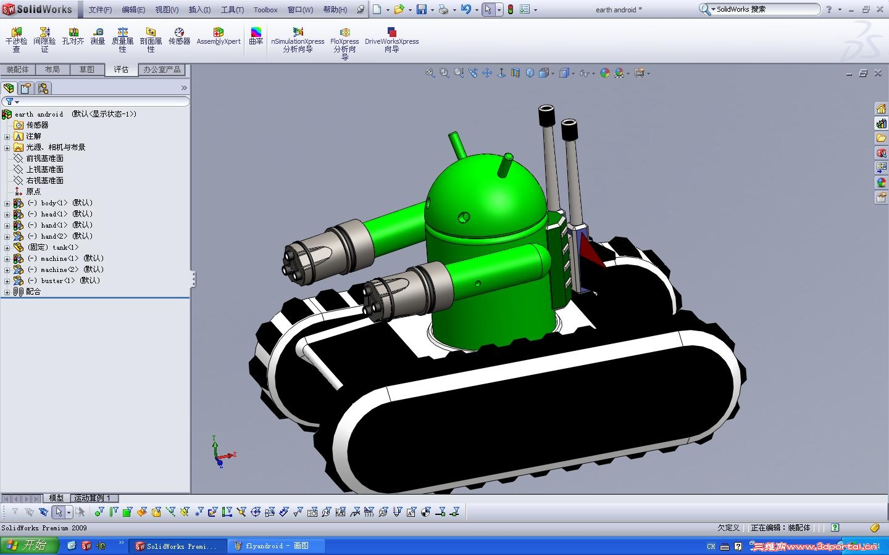Toggle the filter center of mass selection
Image resolution: width=889 pixels, height=555 pixels.
coord(426,512)
